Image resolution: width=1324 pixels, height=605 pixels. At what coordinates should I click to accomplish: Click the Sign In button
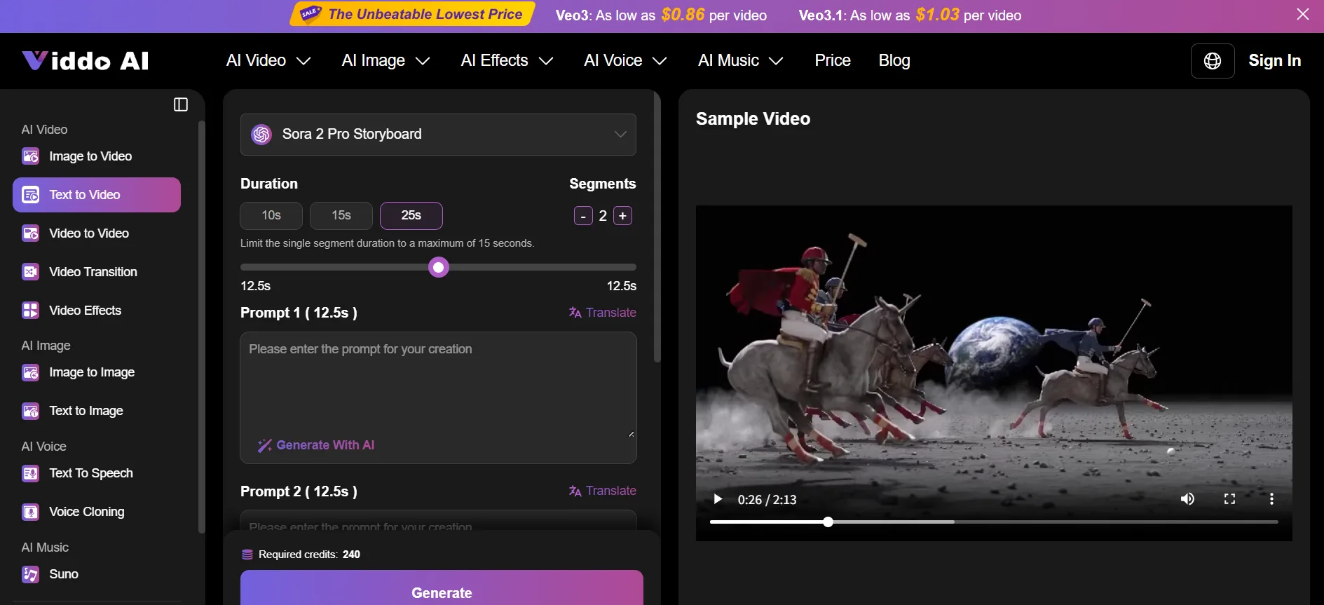pos(1274,61)
